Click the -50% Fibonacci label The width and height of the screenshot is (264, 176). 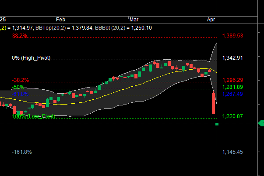(18, 87)
